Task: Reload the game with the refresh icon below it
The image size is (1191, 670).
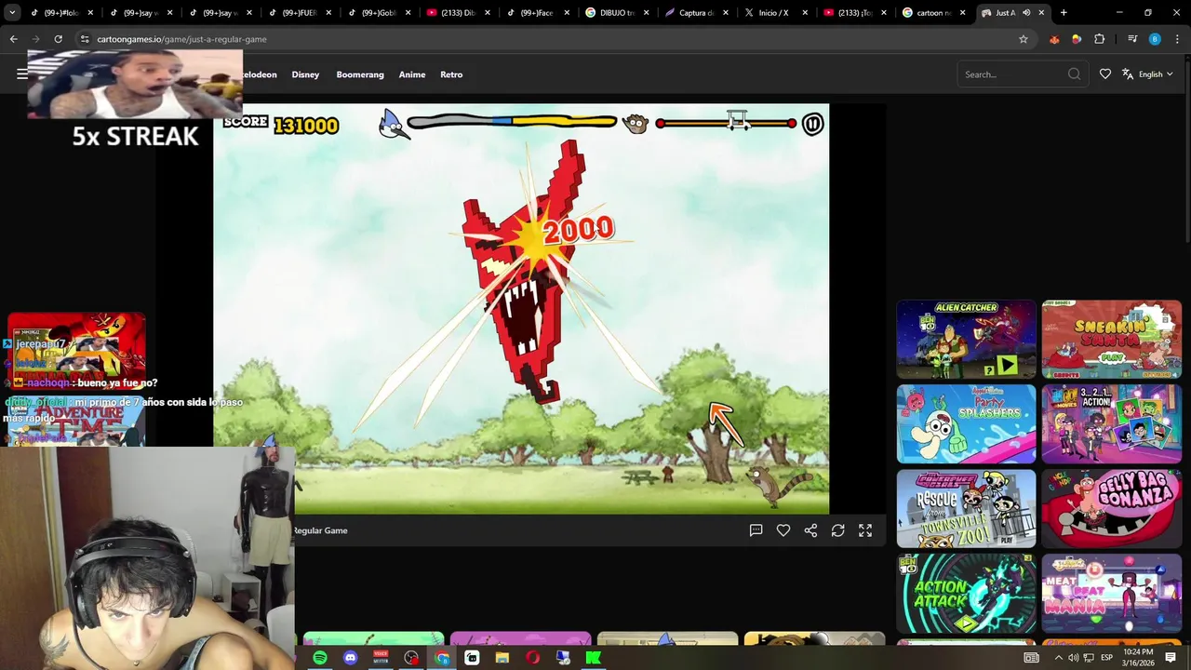Action: pyautogui.click(x=838, y=530)
